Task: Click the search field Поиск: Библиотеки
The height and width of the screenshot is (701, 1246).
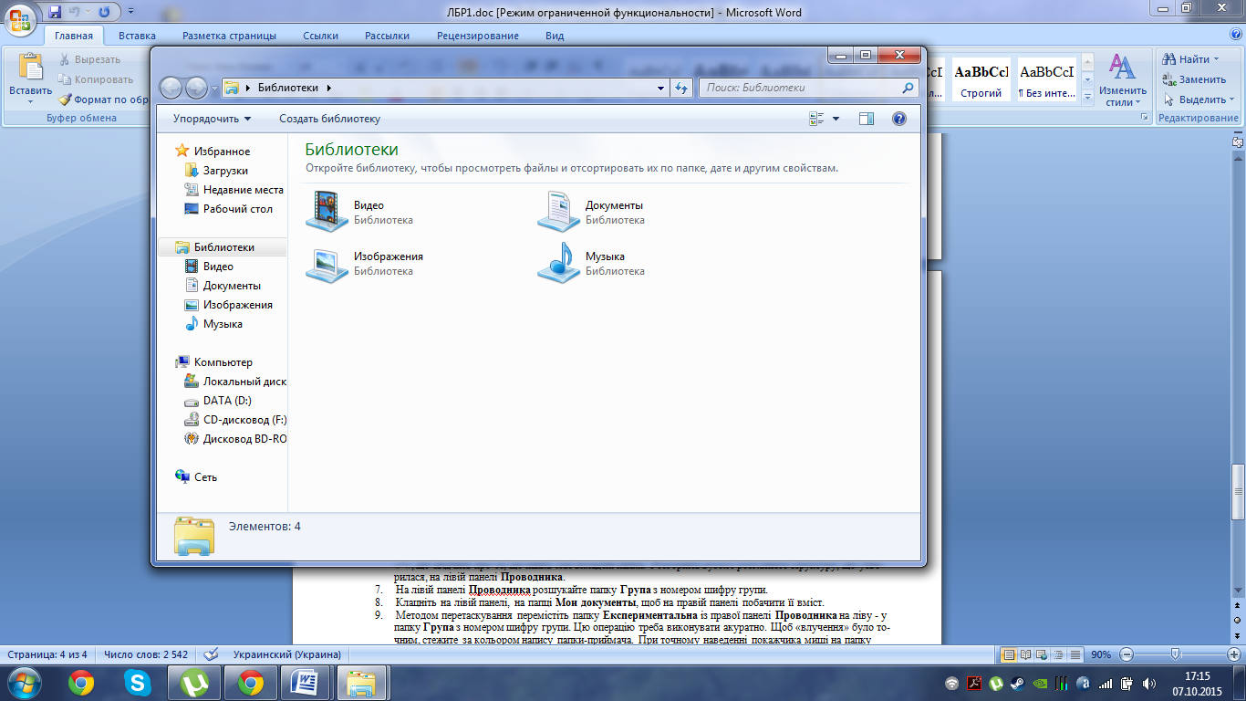Action: (x=808, y=88)
